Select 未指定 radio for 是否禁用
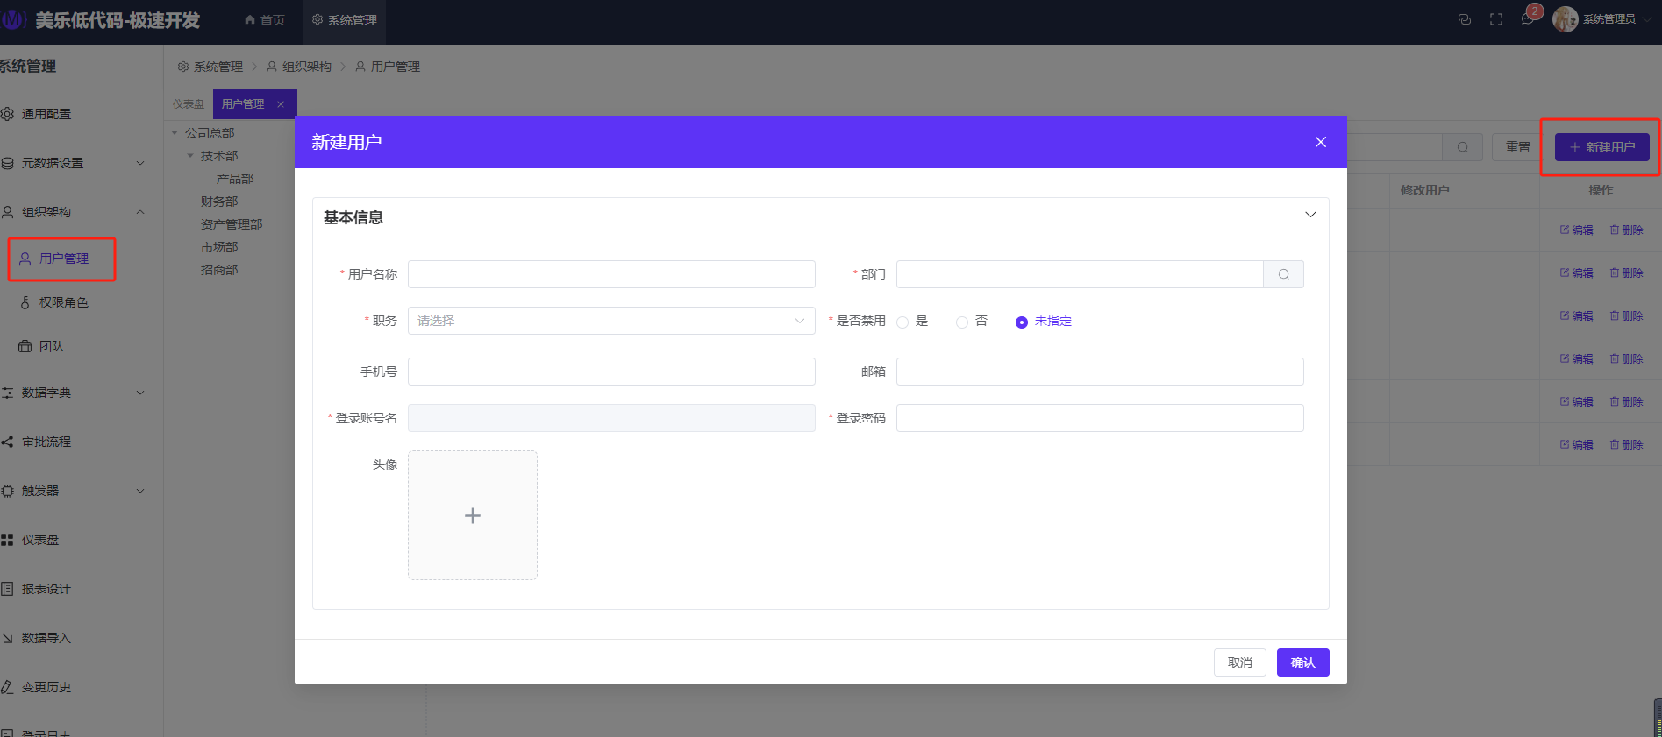The width and height of the screenshot is (1662, 737). 1022,322
